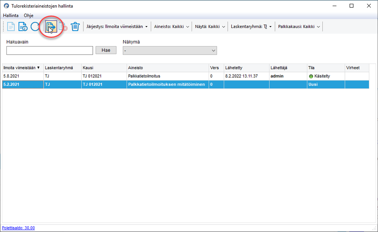Click the cancel document icon with red X
Screen dimensions: 378x232
[63, 26]
